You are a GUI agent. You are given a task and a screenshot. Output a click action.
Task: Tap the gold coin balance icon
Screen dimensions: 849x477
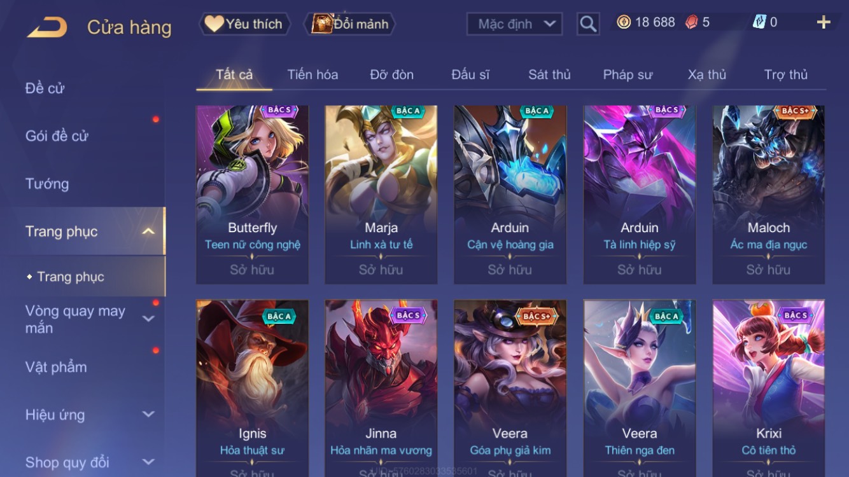(624, 22)
